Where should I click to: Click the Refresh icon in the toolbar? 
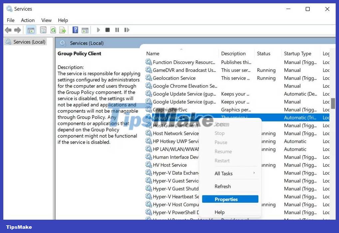point(53,30)
